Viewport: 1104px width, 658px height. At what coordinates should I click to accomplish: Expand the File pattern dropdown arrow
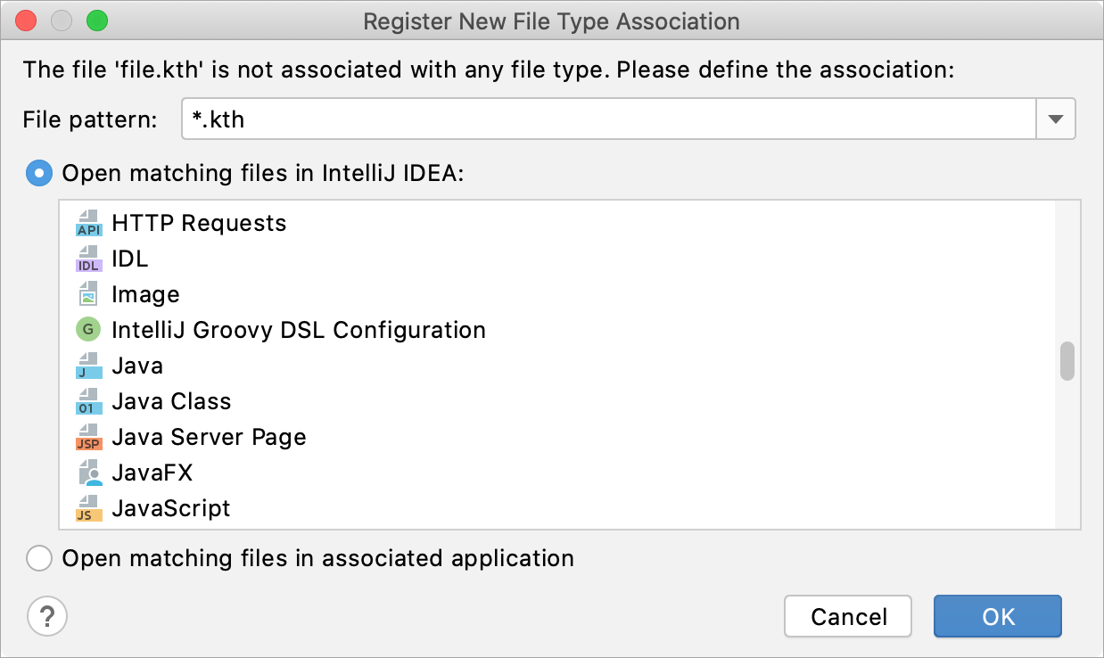[x=1056, y=119]
